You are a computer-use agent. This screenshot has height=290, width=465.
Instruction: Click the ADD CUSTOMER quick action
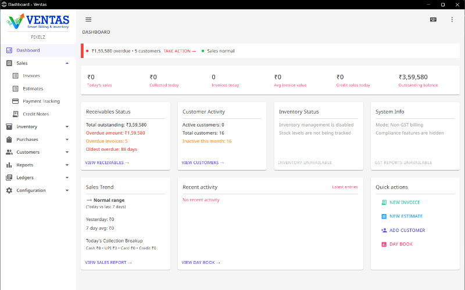pos(403,230)
